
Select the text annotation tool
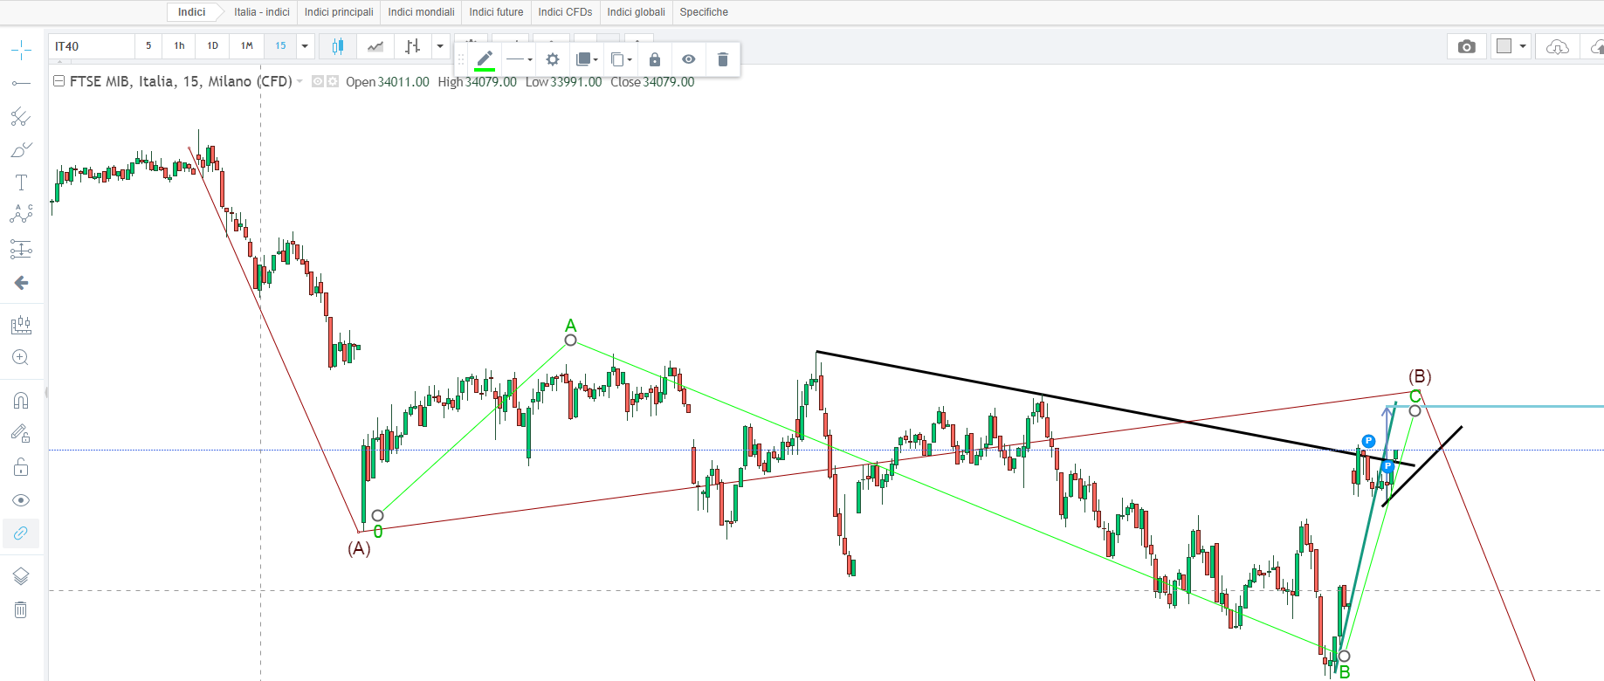coord(21,182)
